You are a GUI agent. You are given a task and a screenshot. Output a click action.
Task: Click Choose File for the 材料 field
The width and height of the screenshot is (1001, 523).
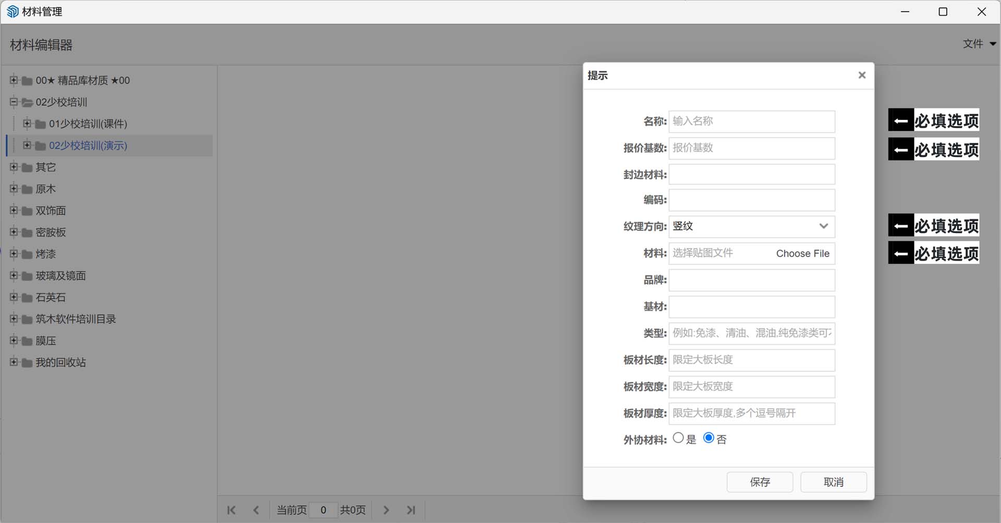802,253
